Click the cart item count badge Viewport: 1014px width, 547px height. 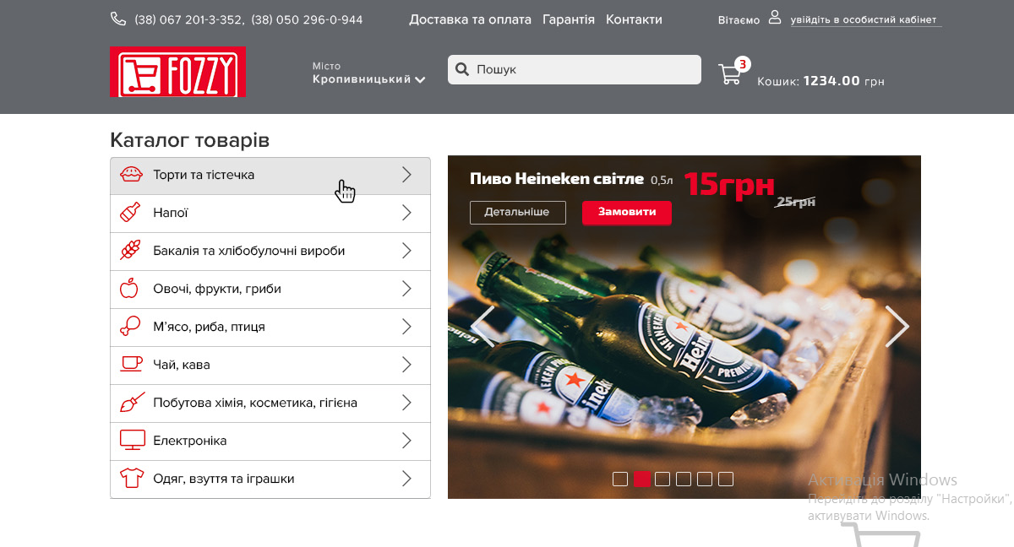pos(742,63)
